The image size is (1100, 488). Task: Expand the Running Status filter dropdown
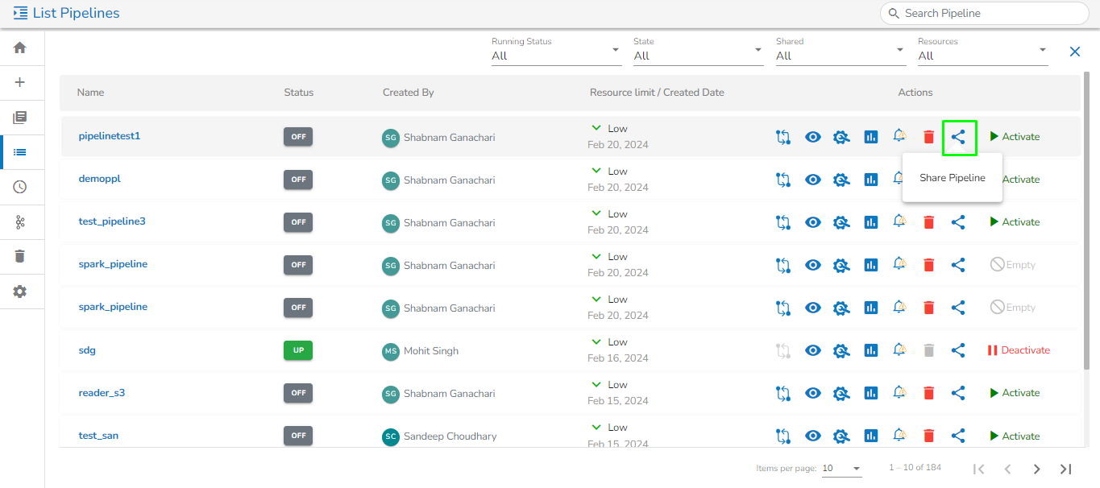click(556, 56)
